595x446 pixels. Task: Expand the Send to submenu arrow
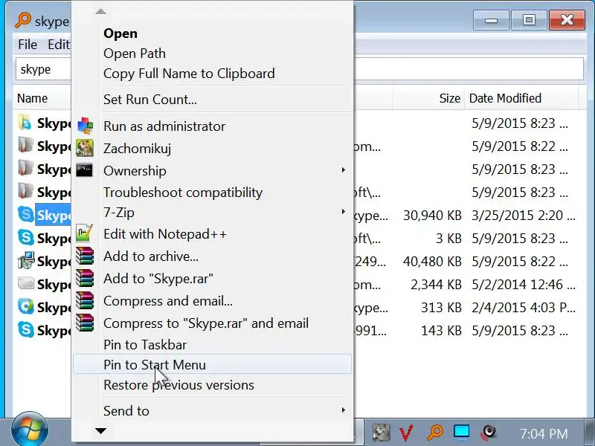coord(343,410)
